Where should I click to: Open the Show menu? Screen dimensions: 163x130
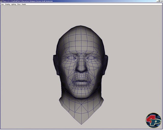pos(19,4)
